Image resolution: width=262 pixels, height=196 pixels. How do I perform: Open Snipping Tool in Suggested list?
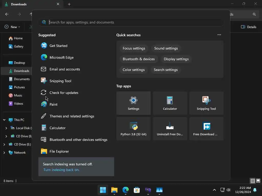[76, 81]
